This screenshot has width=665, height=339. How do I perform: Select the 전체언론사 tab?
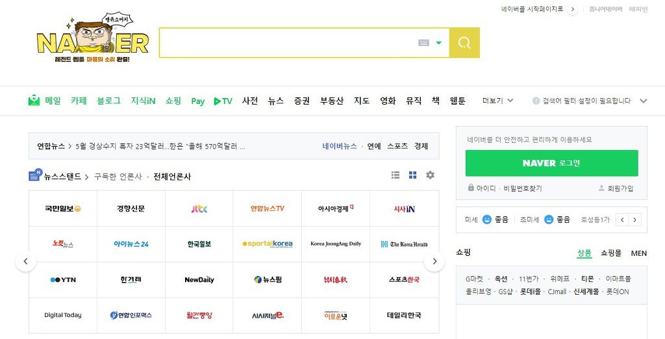(x=172, y=177)
